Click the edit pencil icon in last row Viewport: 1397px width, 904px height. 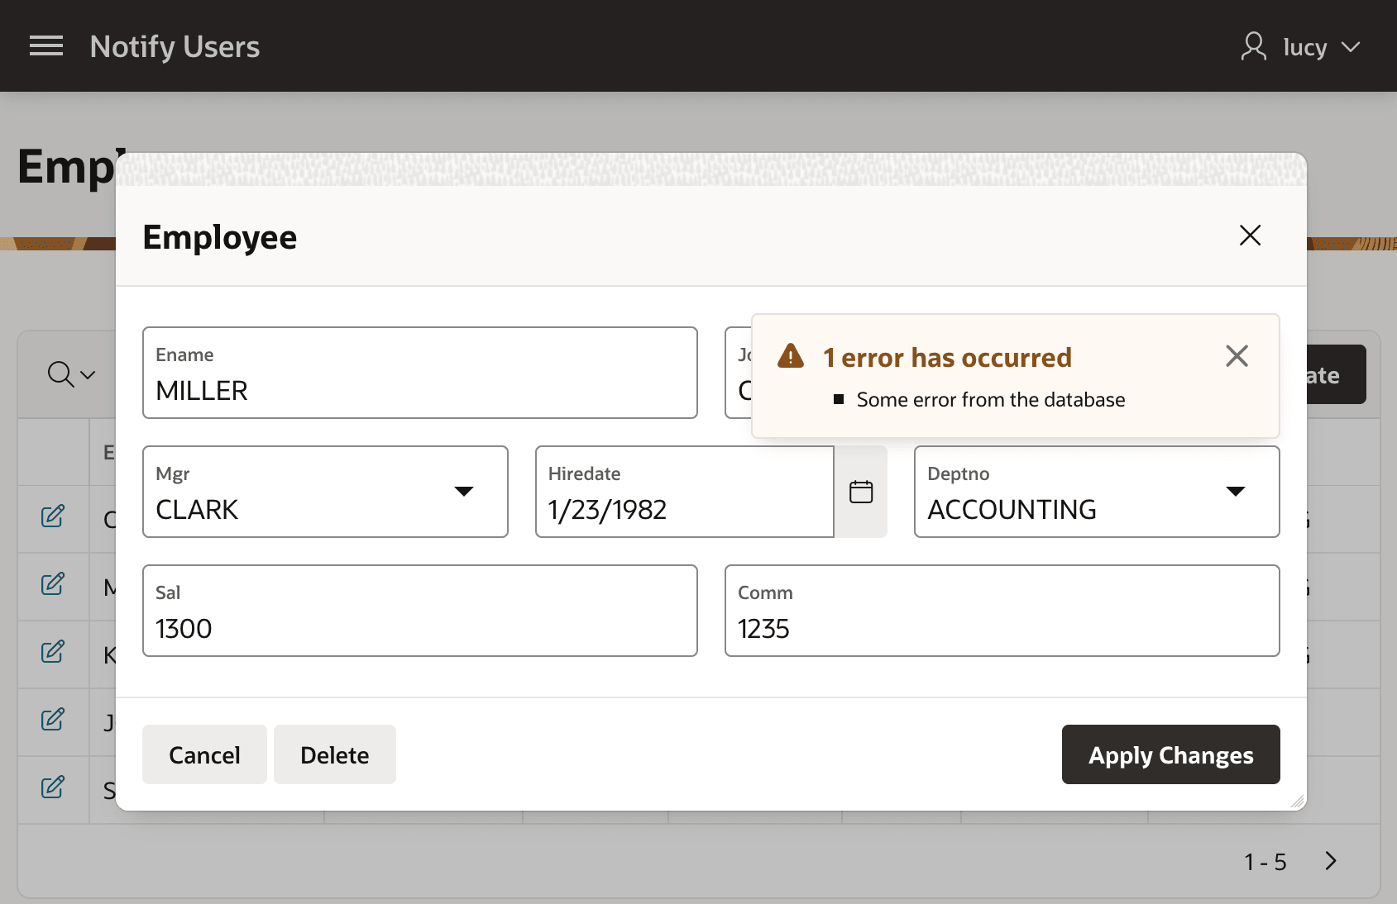[53, 787]
